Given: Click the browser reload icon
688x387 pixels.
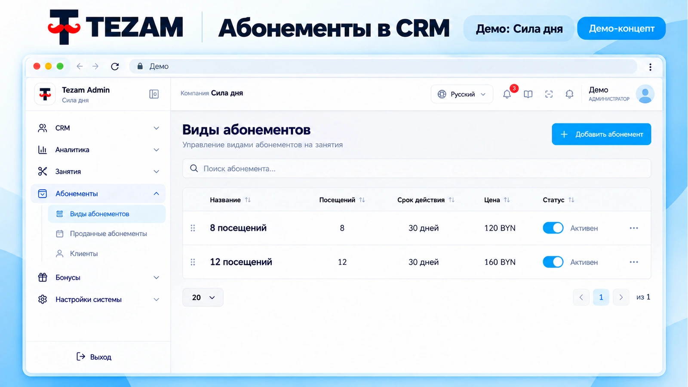Looking at the screenshot, I should click(115, 66).
